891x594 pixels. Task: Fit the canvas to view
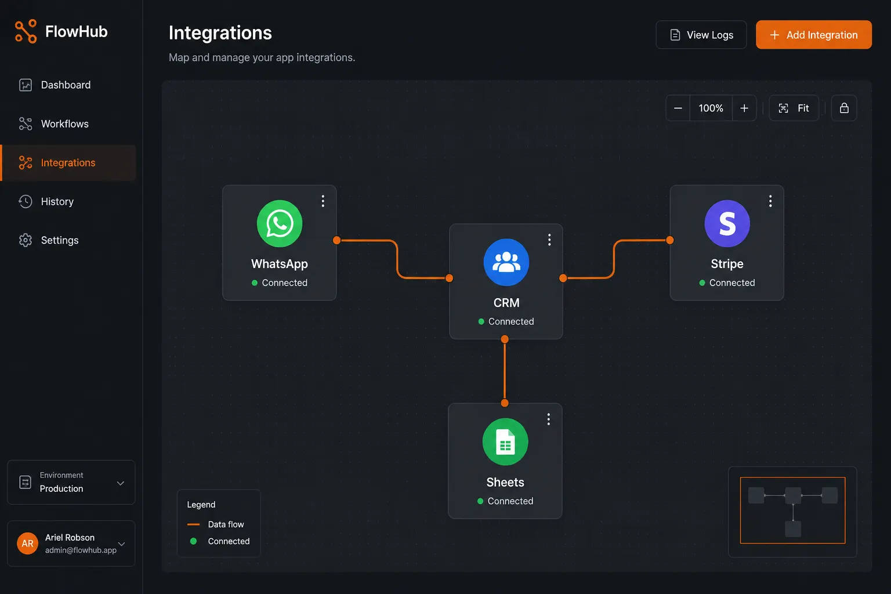point(794,108)
